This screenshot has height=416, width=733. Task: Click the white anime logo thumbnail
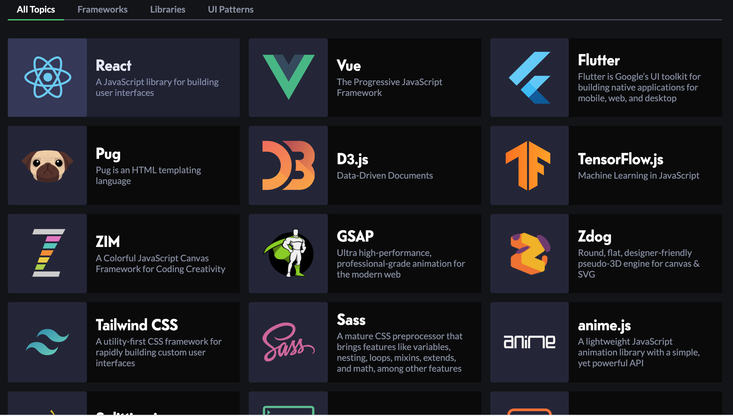click(x=530, y=342)
